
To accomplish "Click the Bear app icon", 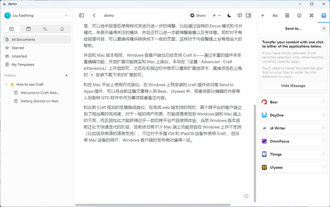I will coord(264,102).
